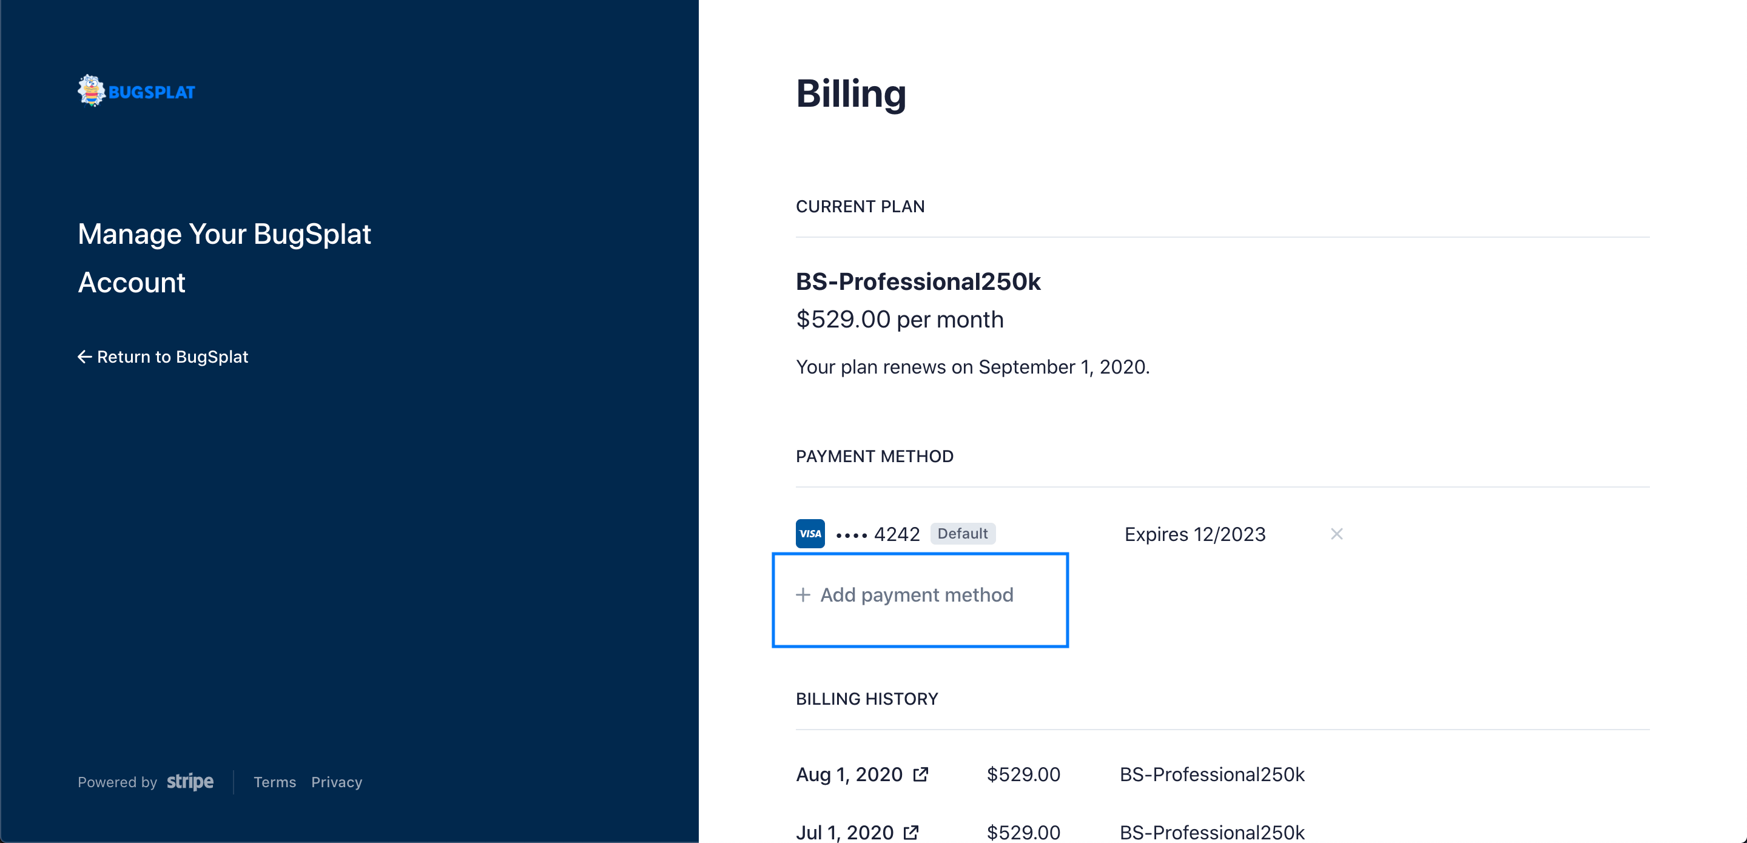1747x843 pixels.
Task: Open the Terms link
Action: pyautogui.click(x=275, y=782)
